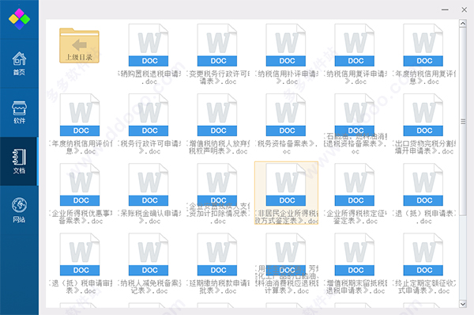
Task: Open the 增值税期末留抵税额退税申请表 doc
Action: point(355,264)
